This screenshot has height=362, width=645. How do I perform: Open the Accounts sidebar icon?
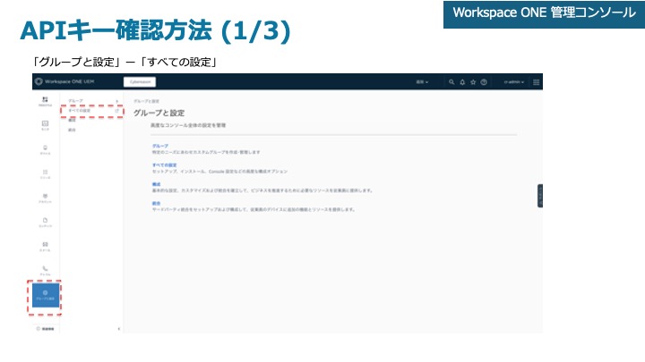[x=46, y=198]
